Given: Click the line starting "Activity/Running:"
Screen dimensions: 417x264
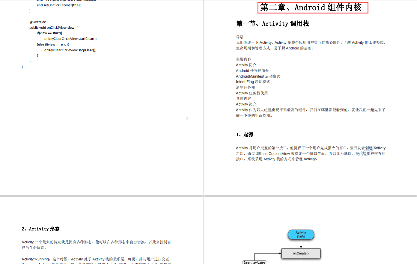Looking at the screenshot, I should pos(96,259).
